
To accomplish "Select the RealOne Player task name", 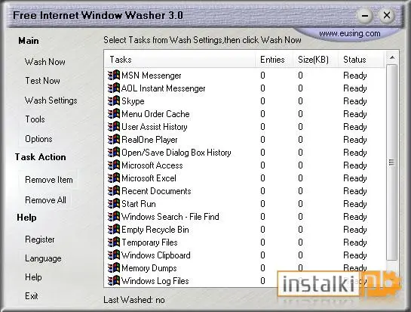I will pos(149,140).
